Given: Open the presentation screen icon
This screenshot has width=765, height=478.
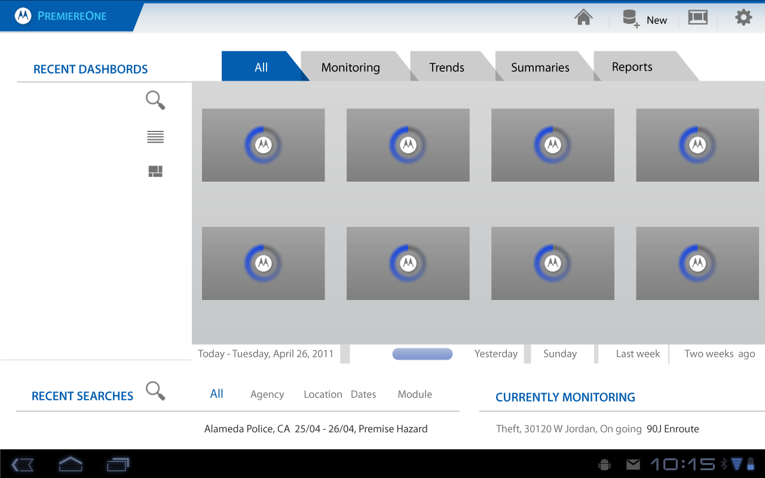Looking at the screenshot, I should point(697,17).
